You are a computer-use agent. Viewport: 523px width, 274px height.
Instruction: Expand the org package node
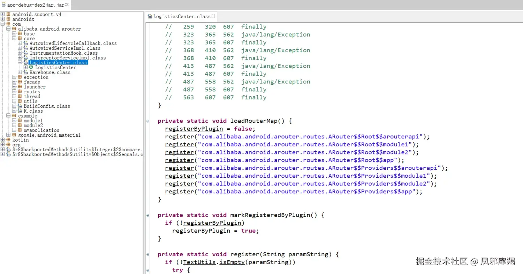pos(3,145)
